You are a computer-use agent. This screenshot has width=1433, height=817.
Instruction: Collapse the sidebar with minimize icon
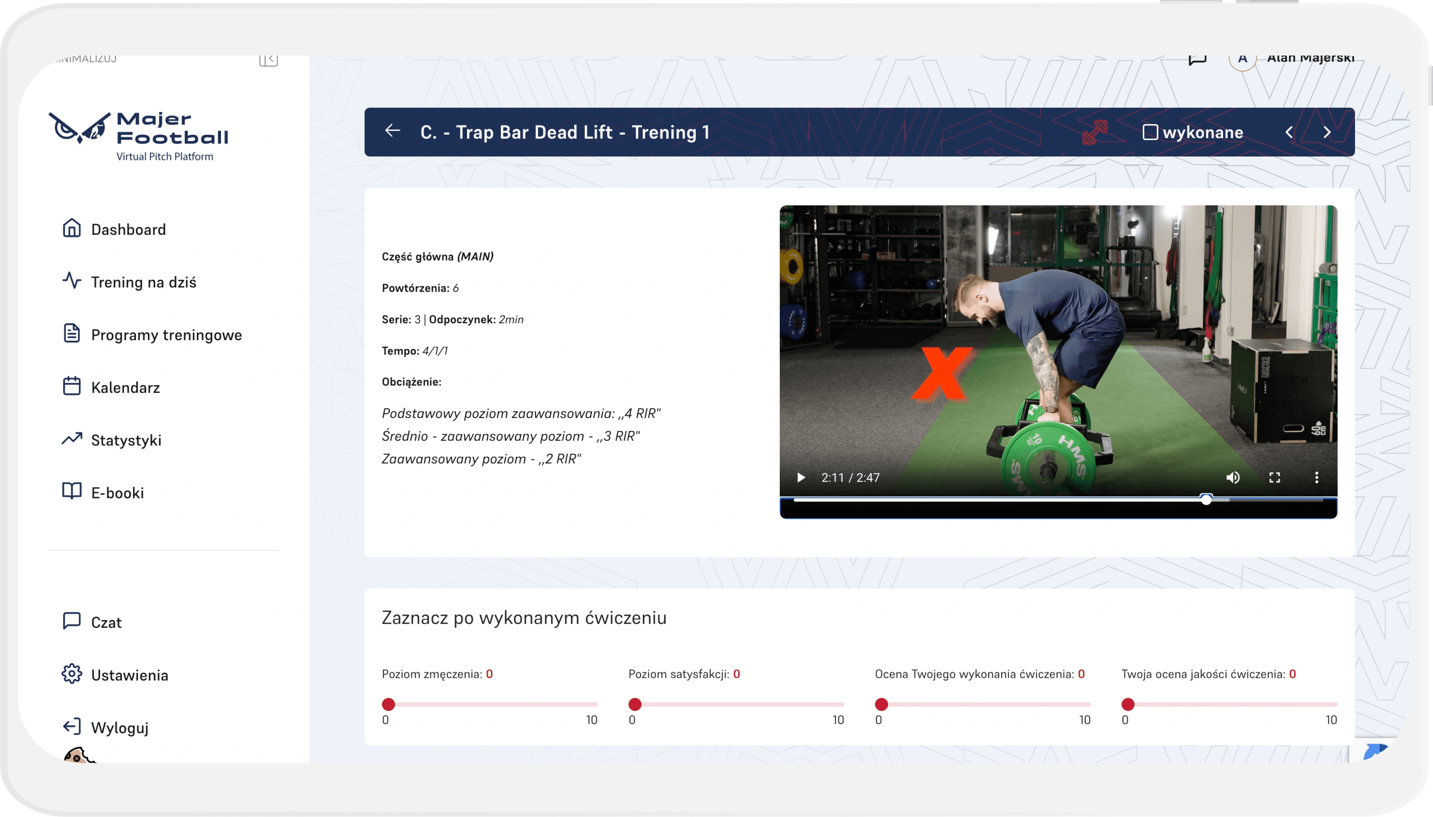[x=269, y=59]
